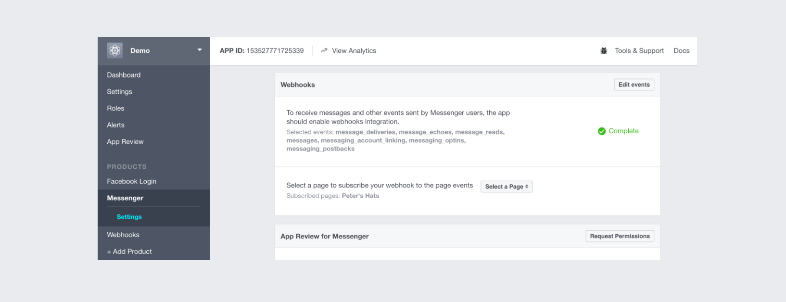Open the Select a Page dropdown
Image resolution: width=786 pixels, height=302 pixels.
507,187
